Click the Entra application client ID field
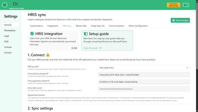 pos(144,82)
